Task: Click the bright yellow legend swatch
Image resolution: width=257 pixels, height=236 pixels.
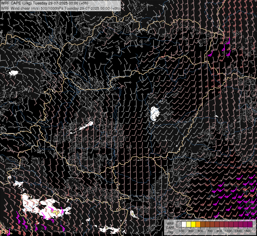Action: coord(193,224)
